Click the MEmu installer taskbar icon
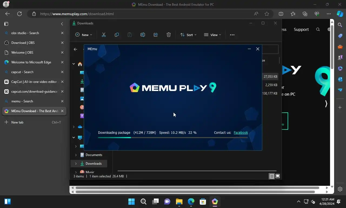The image size is (346, 208). [215, 201]
